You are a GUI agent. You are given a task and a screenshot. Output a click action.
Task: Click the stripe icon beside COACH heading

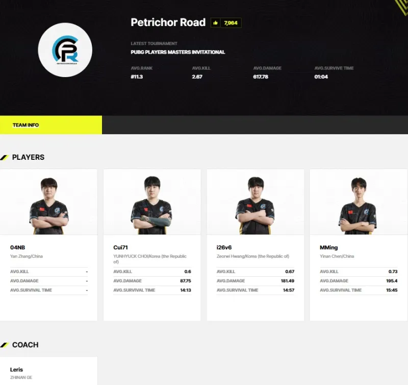coord(5,345)
